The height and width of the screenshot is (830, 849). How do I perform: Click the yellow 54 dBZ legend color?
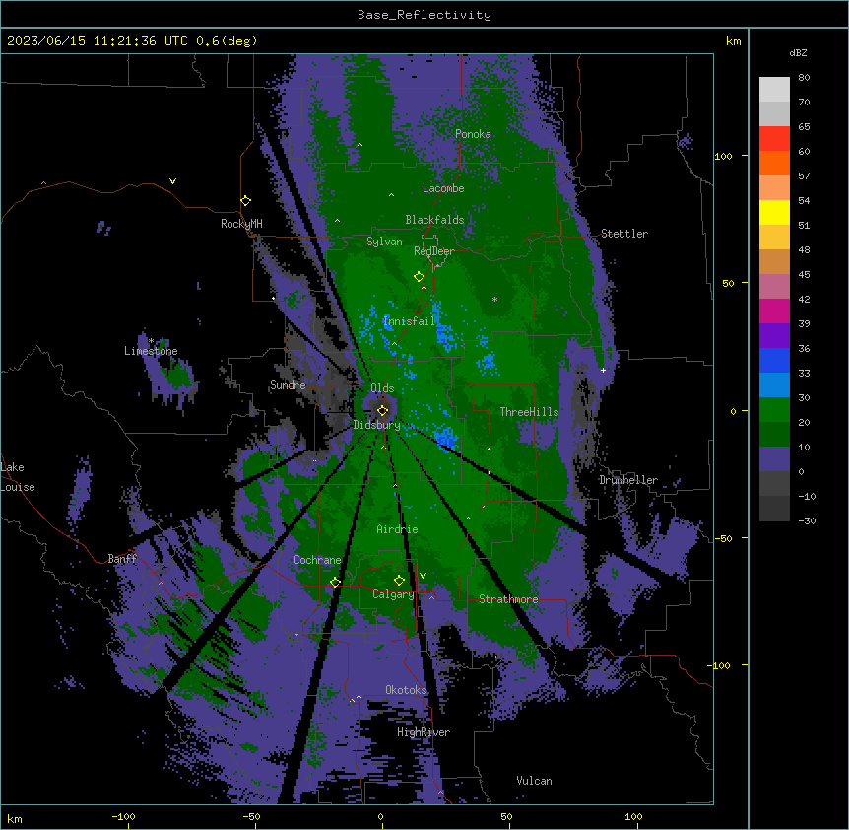coord(774,213)
